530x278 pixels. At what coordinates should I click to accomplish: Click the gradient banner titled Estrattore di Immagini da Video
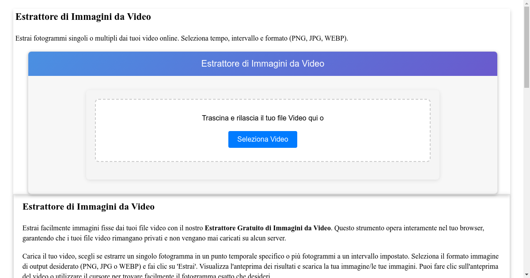(x=262, y=64)
